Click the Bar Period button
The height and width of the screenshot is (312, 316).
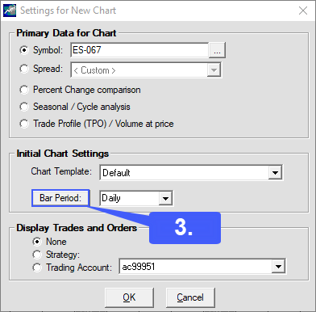pyautogui.click(x=60, y=198)
